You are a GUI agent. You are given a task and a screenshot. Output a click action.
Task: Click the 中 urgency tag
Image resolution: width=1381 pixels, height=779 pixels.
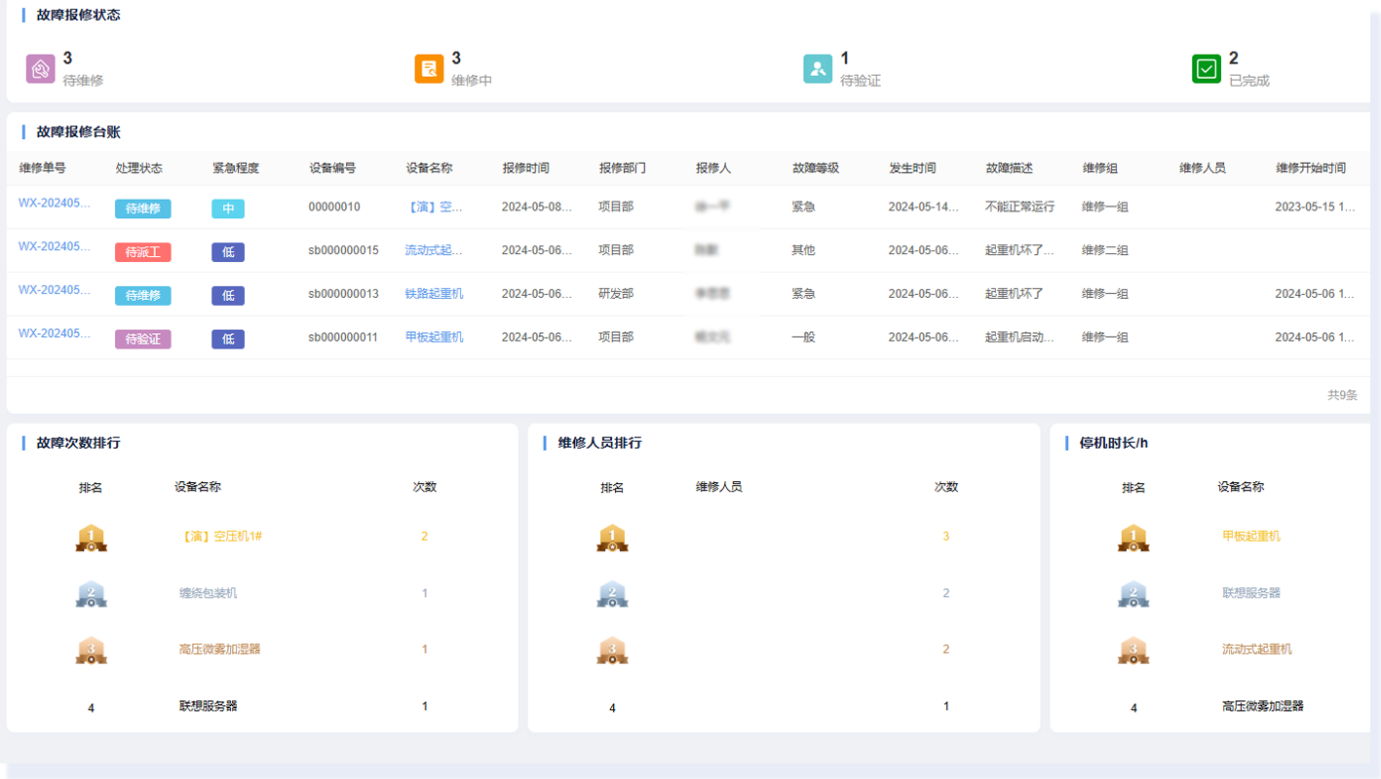coord(228,208)
